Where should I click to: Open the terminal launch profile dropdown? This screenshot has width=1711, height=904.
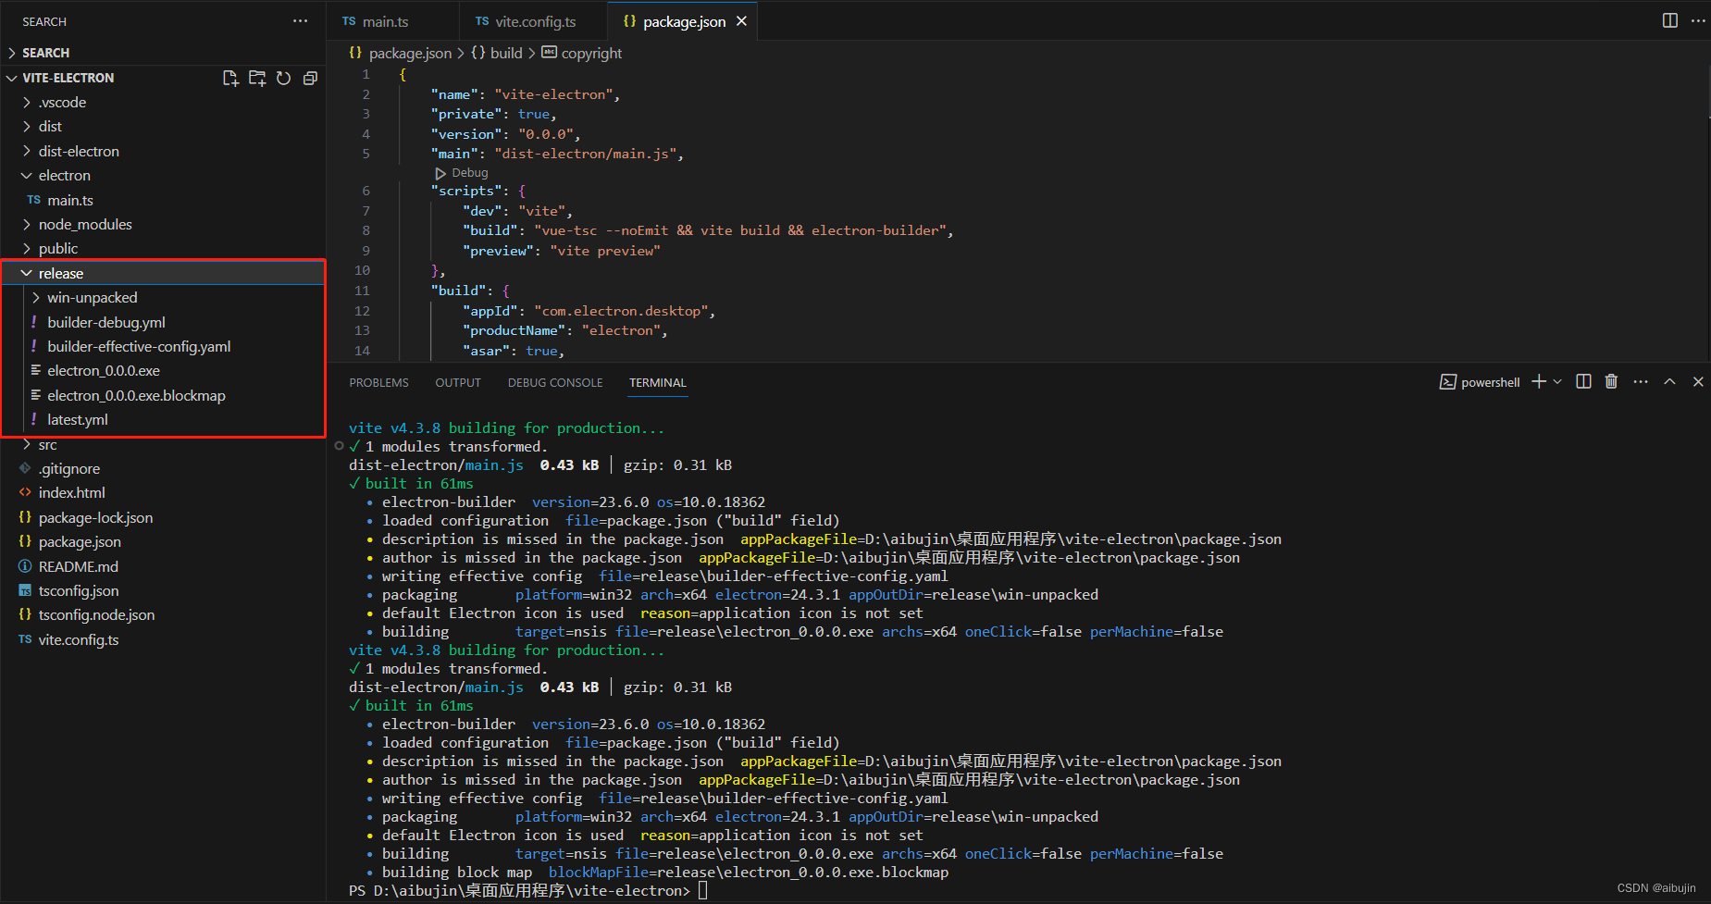[1557, 381]
